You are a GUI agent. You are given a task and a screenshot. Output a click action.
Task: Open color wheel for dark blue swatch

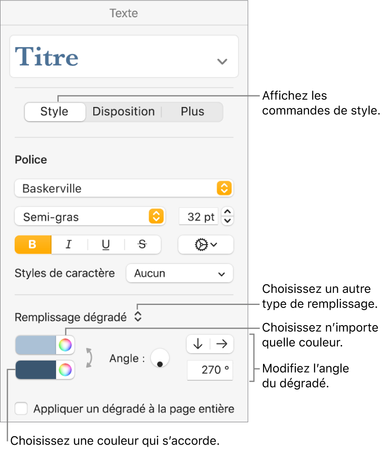coord(65,370)
